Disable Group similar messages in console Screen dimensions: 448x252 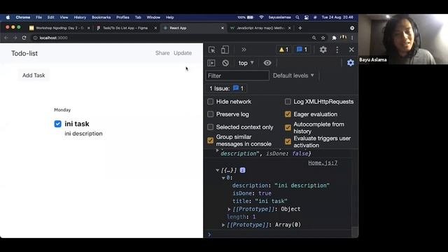tap(210, 141)
